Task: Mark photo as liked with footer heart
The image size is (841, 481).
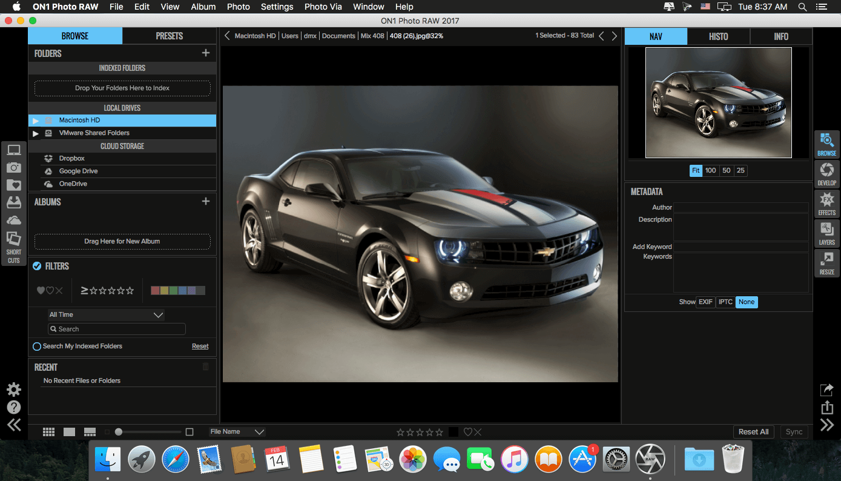Action: tap(467, 432)
